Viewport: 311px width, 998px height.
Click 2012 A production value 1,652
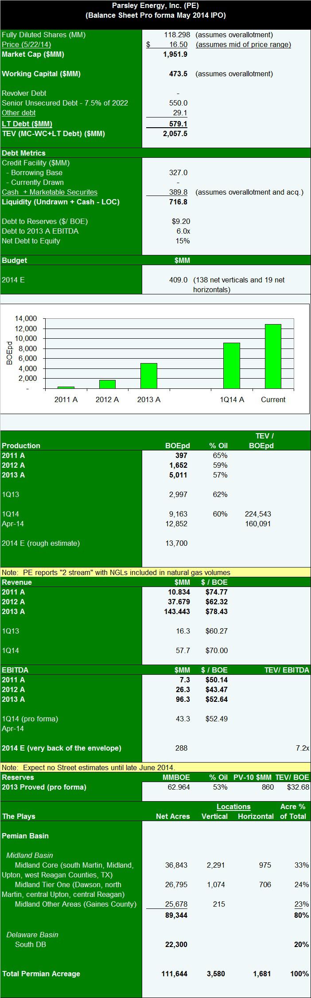point(178,466)
